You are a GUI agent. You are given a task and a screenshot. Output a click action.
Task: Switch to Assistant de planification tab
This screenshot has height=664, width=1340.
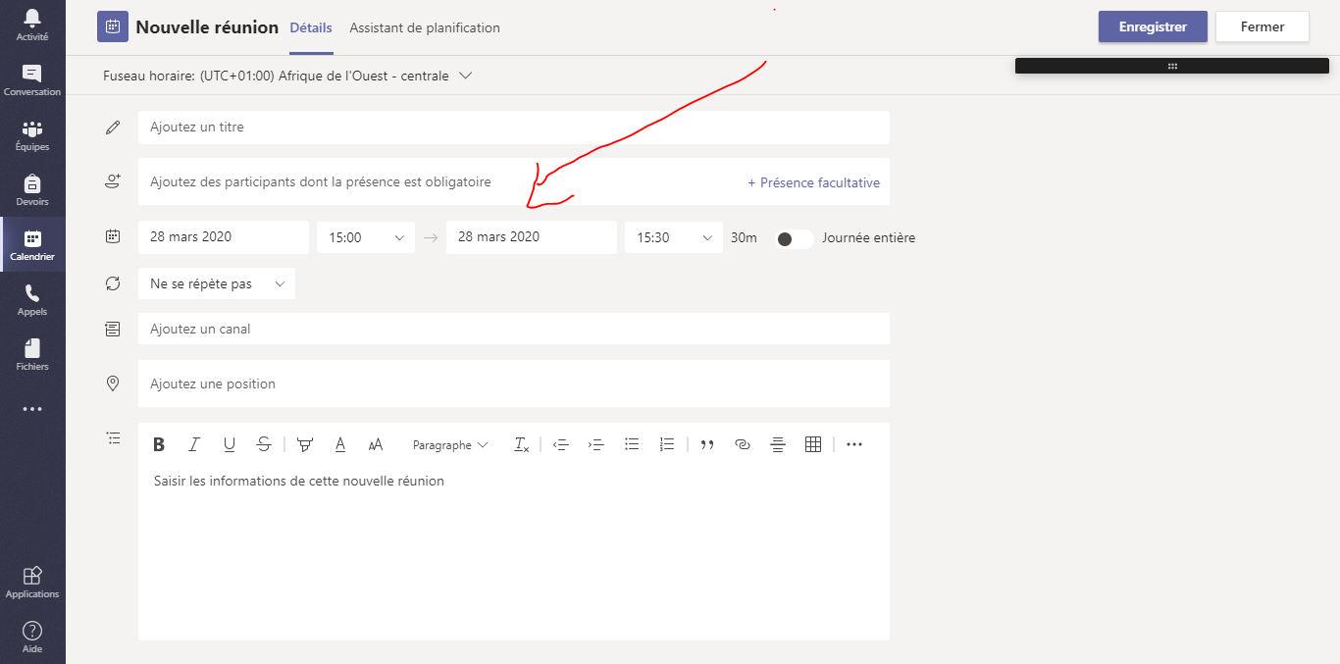(425, 27)
